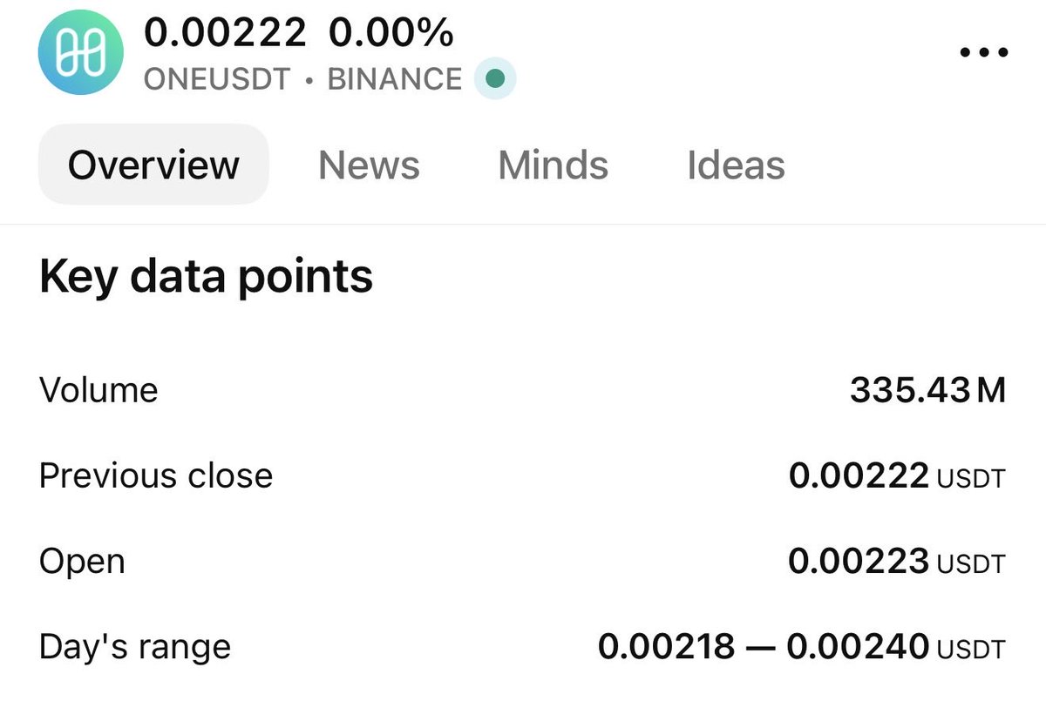Open the three-dot more options menu
The image size is (1046, 721).
(983, 52)
